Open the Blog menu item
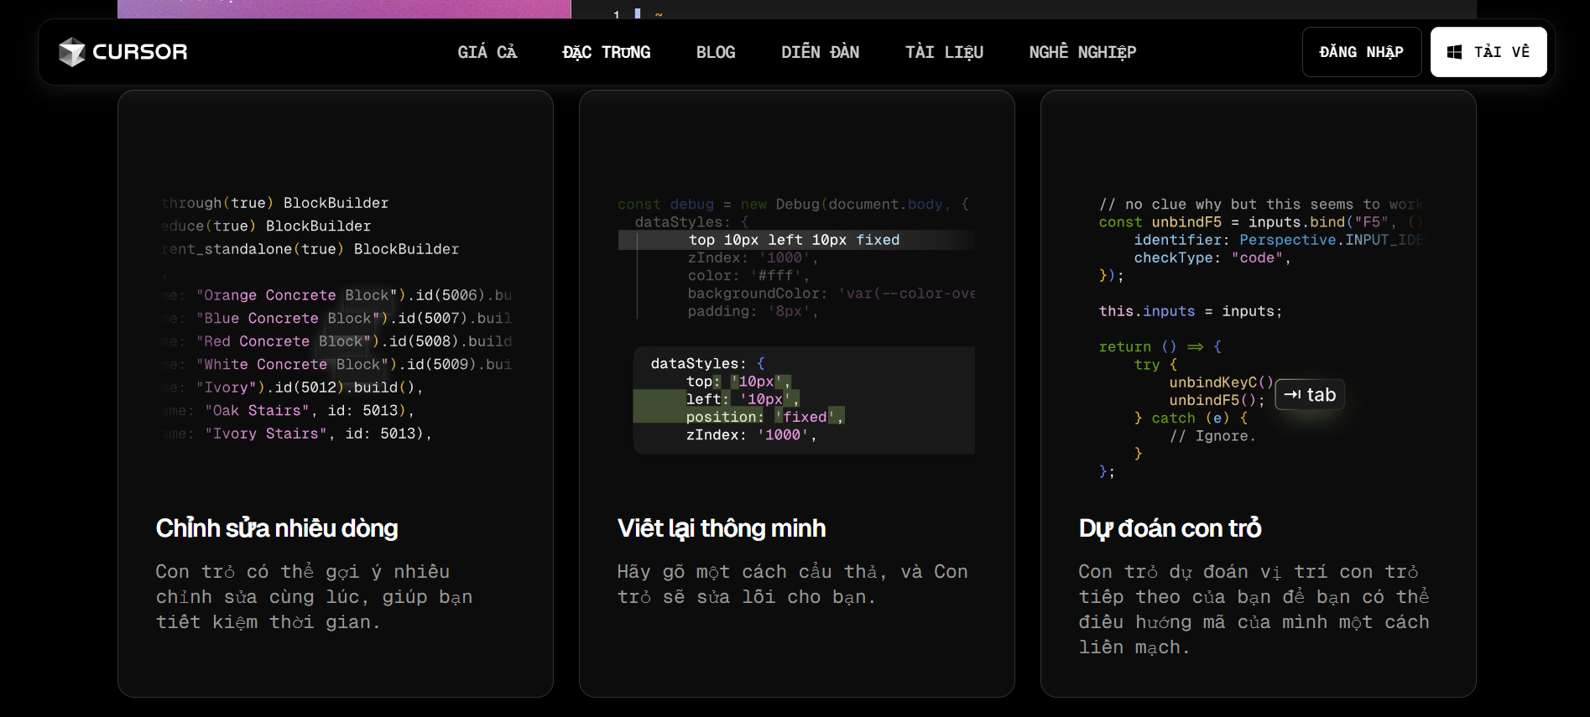This screenshot has width=1590, height=717. tap(716, 52)
